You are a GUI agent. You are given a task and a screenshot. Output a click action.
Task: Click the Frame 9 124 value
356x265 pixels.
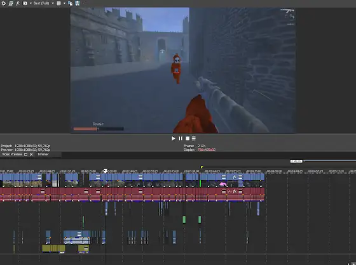(x=202, y=146)
